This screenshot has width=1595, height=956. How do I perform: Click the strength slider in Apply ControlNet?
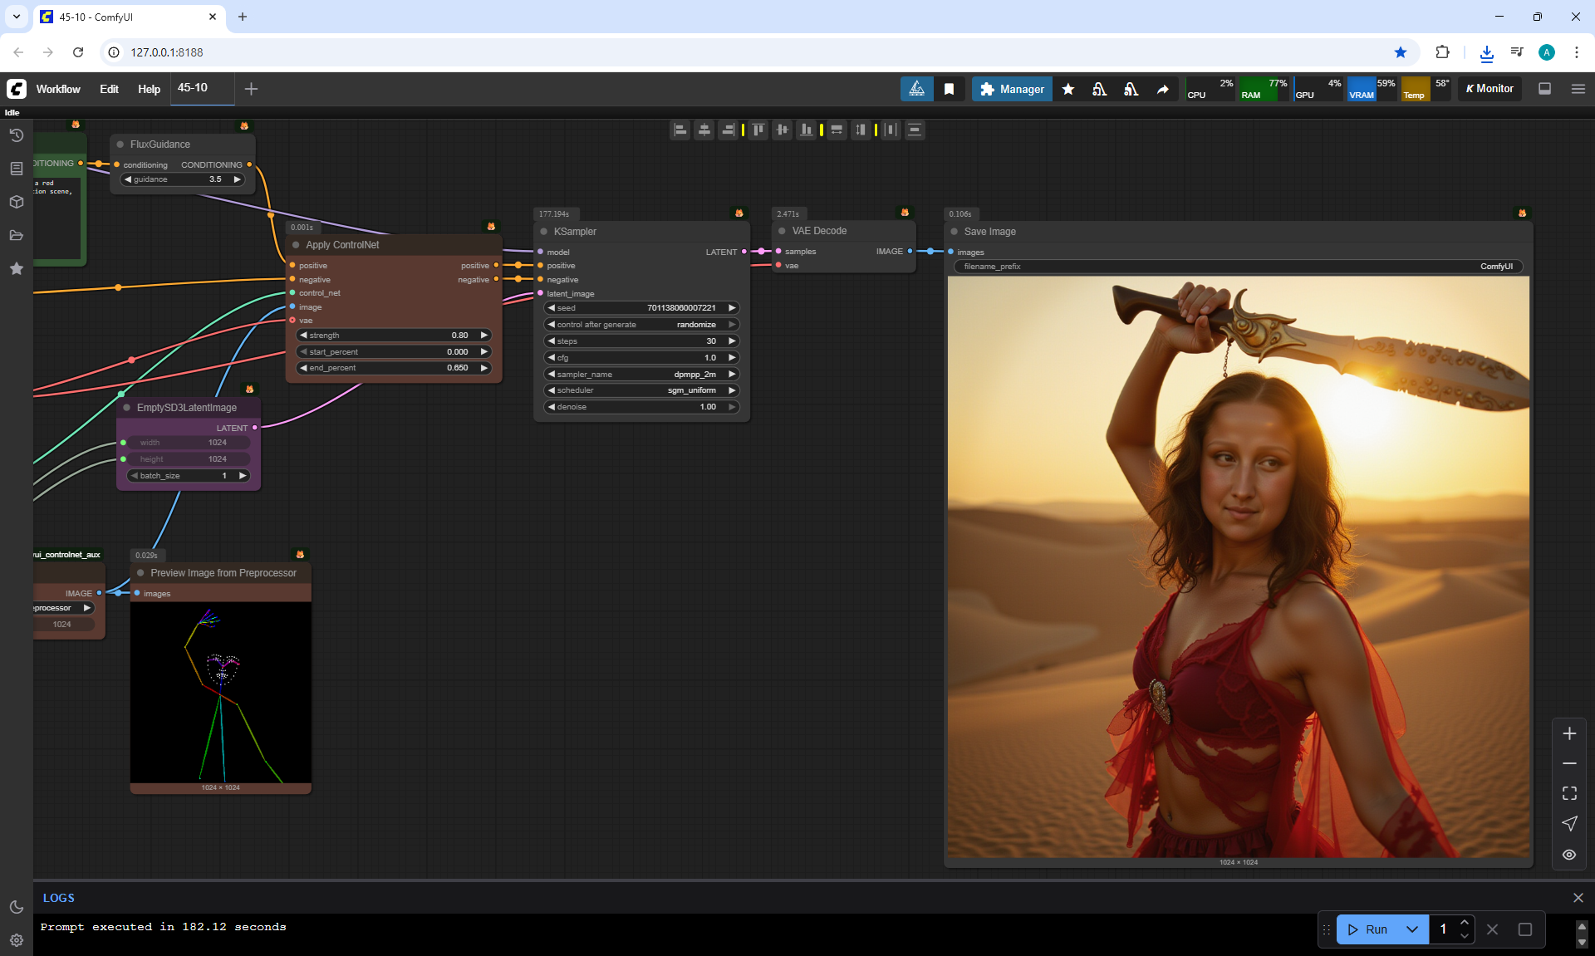coord(394,336)
